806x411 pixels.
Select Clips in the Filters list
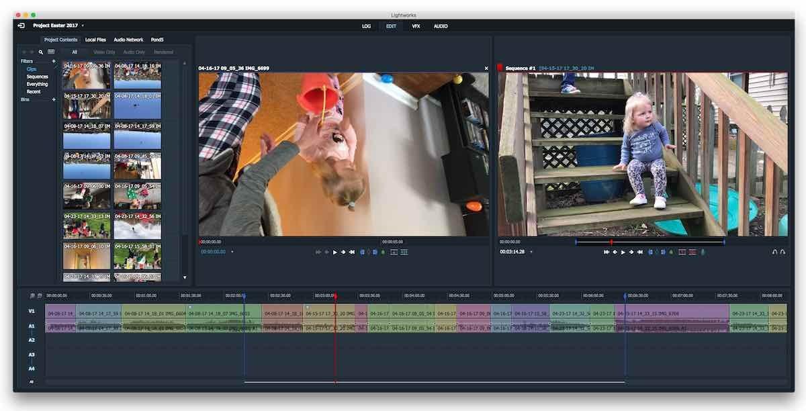(x=32, y=69)
